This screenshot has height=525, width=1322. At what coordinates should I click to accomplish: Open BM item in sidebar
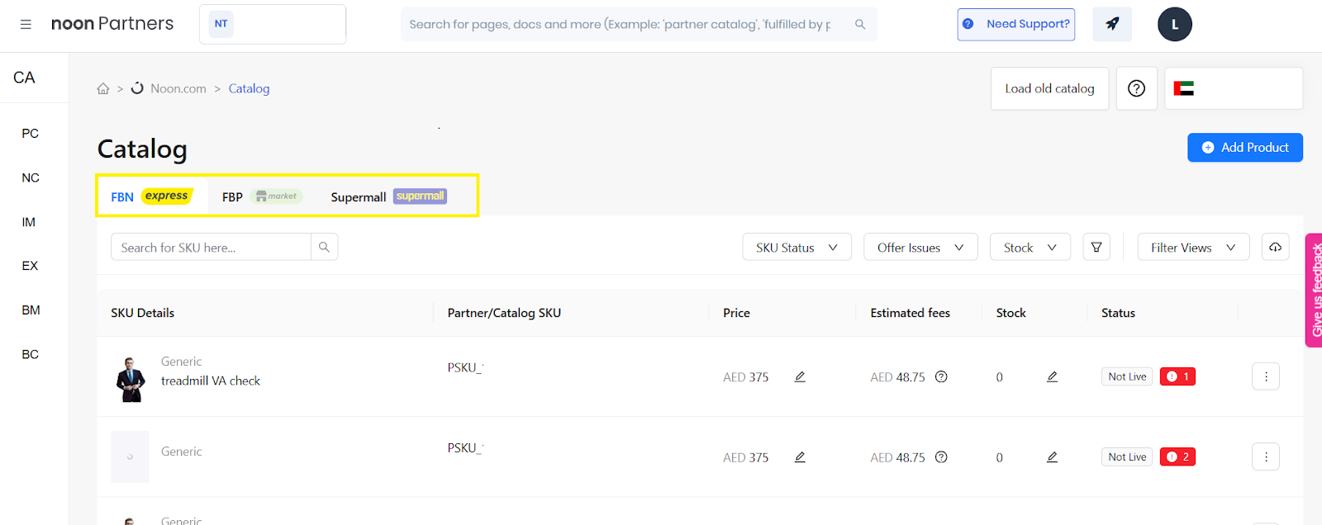[31, 310]
